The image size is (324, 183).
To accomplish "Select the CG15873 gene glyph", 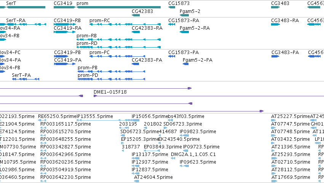I will point(172,7).
